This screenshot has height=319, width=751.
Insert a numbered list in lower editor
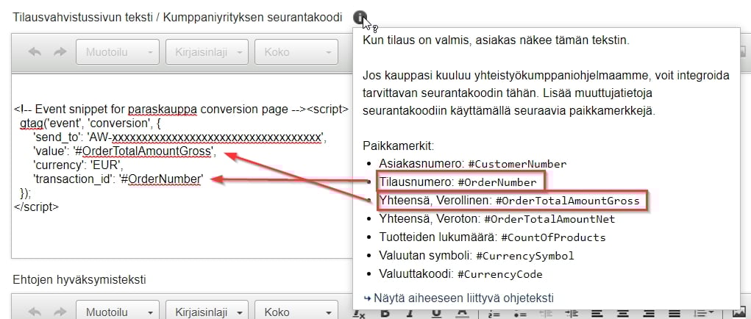click(494, 314)
